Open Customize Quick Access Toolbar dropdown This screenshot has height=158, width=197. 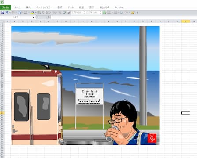pyautogui.click(x=137, y=13)
